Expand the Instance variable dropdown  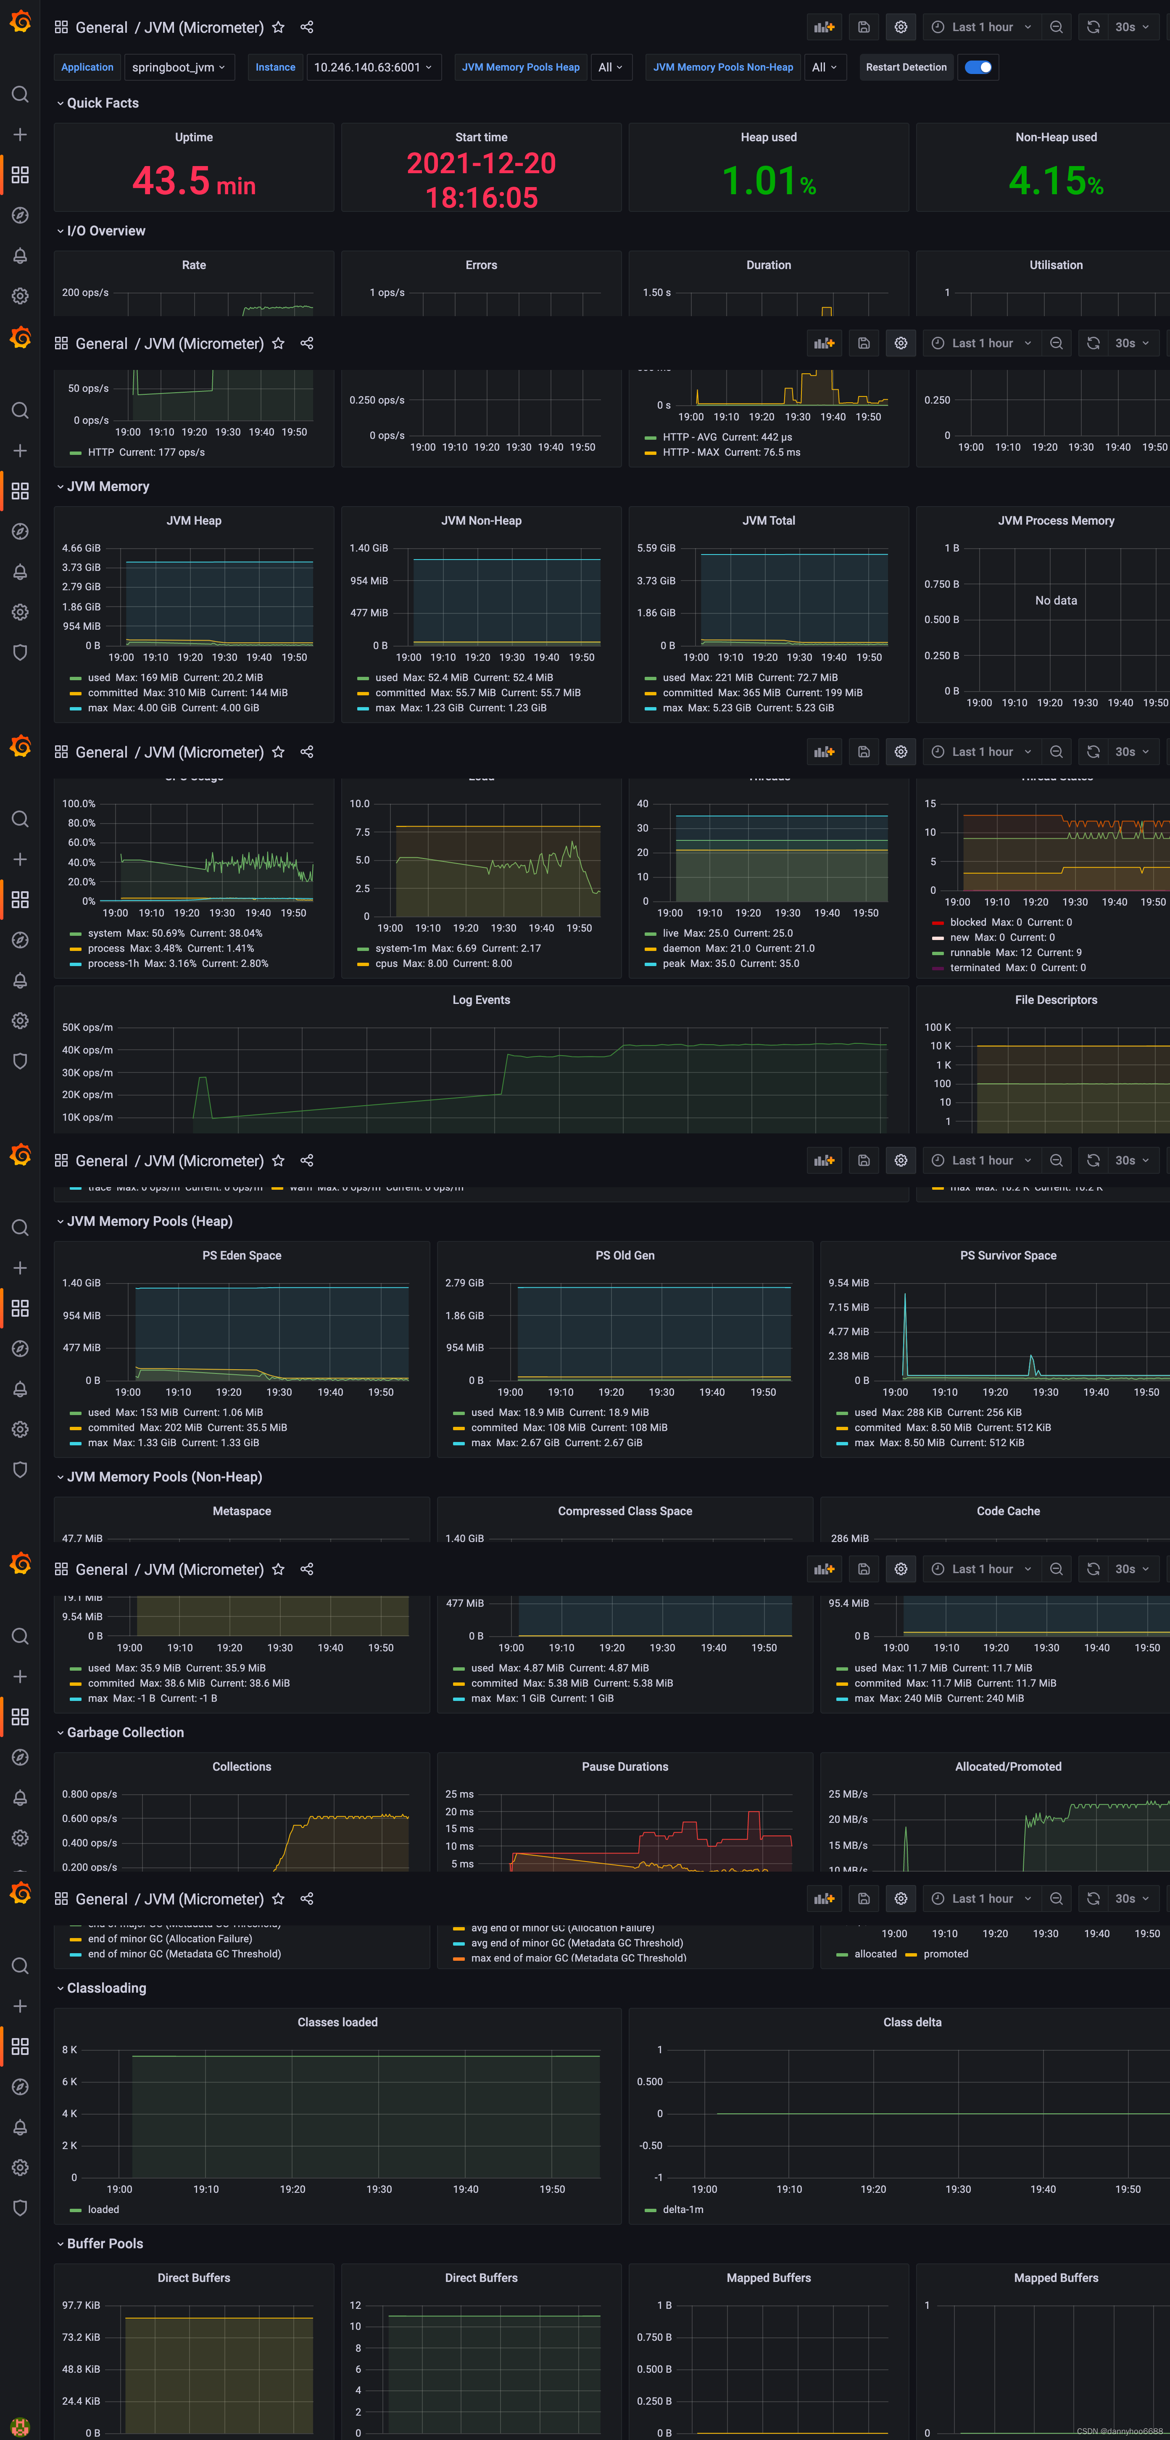point(374,67)
